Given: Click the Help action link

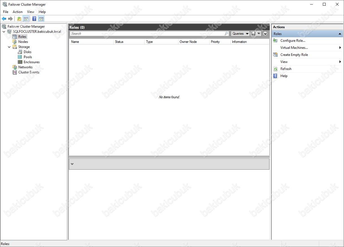Looking at the screenshot, I should pyautogui.click(x=284, y=76).
